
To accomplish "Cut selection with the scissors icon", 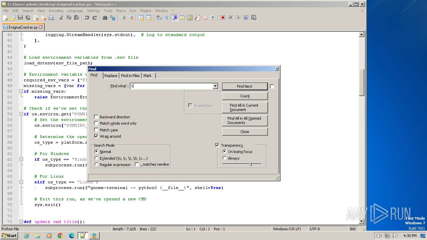I will [x=61, y=18].
